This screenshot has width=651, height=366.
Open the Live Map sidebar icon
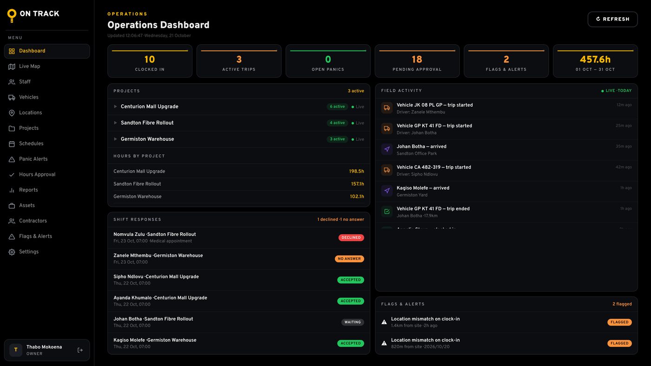(12, 67)
